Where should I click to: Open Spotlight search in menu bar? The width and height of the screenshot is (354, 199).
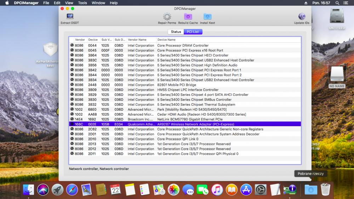coord(337,3)
